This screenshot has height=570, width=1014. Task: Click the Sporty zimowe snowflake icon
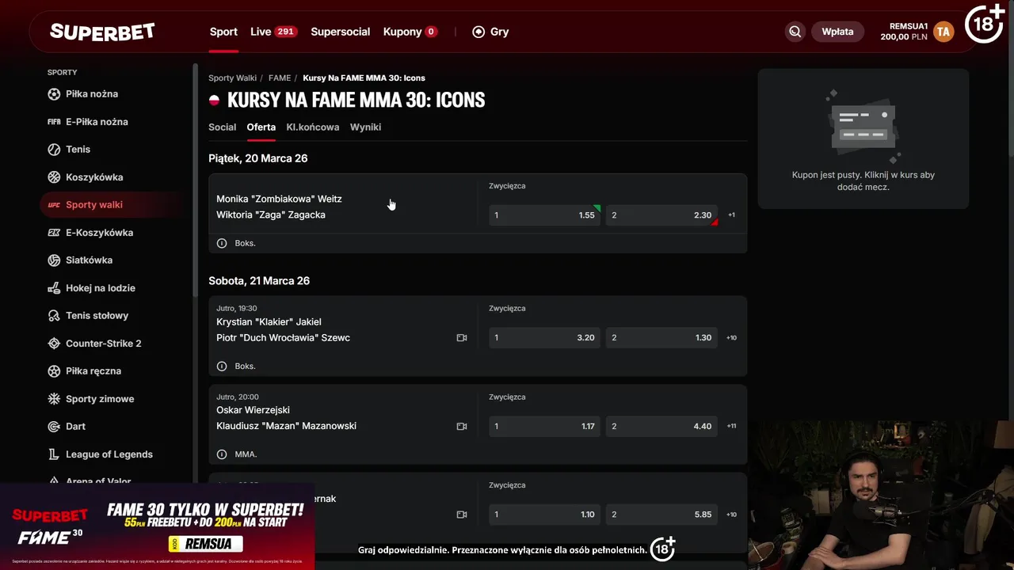[54, 399]
